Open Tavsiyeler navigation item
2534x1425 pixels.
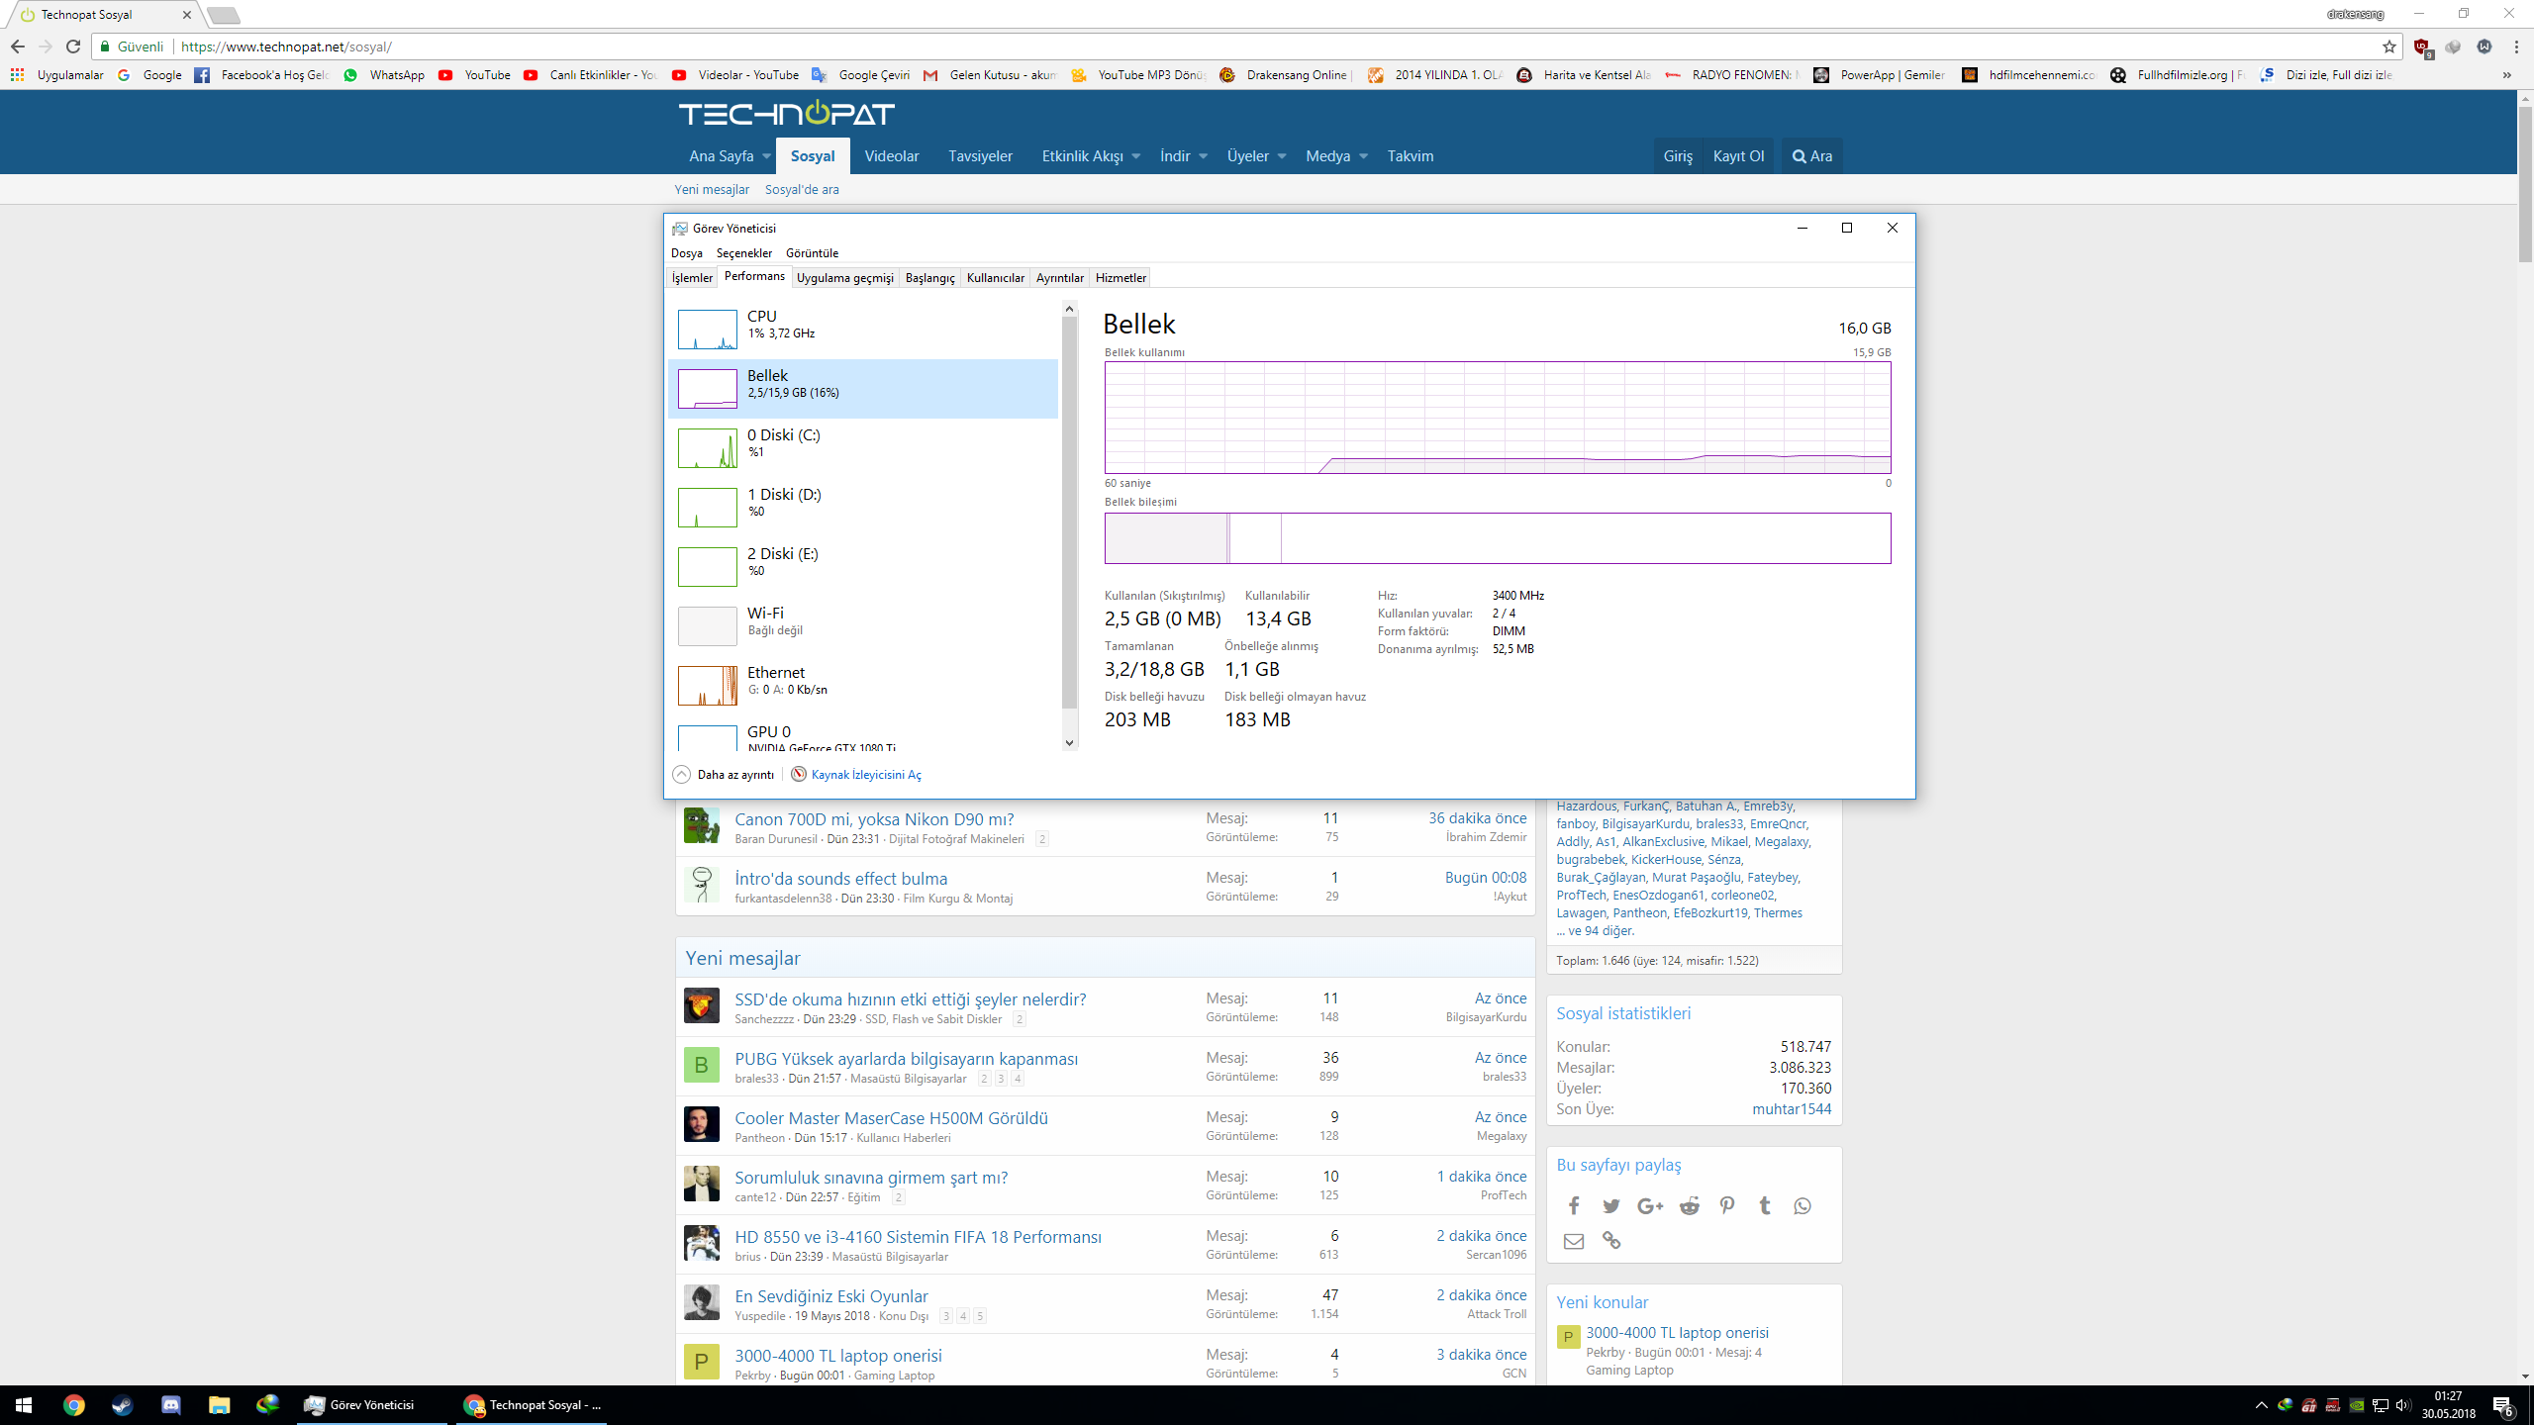[x=980, y=156]
